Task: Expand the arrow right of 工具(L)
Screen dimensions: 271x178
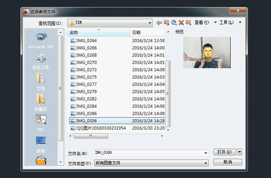Action: tap(240, 22)
